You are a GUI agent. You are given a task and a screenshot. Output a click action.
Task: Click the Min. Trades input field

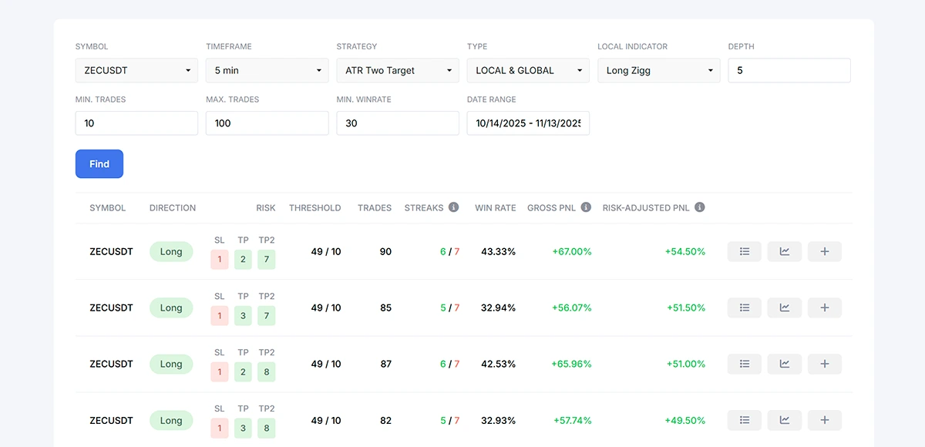pyautogui.click(x=136, y=123)
